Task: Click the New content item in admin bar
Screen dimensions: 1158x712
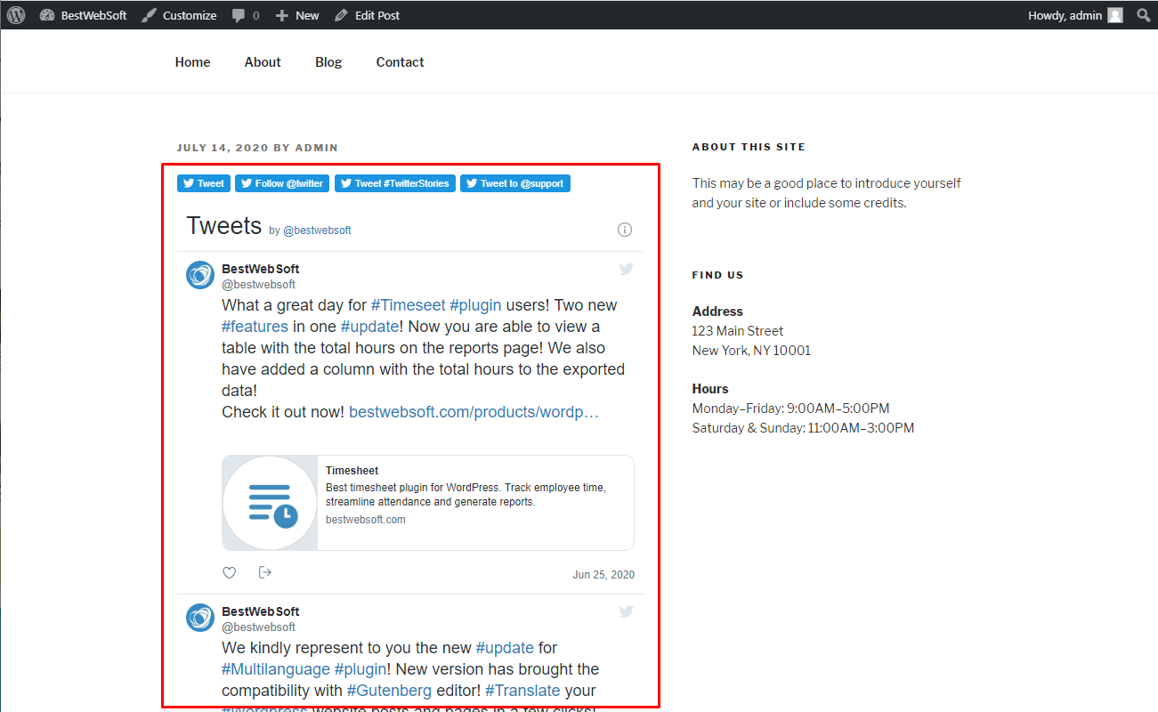Action: (x=297, y=15)
